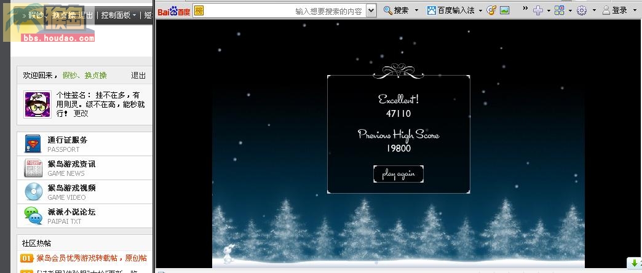Click the 搜索 magnifier search button
Screen dimensions: 642x273
pyautogui.click(x=397, y=10)
